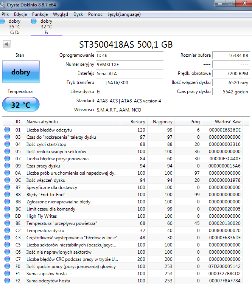Click the Oprogramowanie field showing CC46
The image size is (252, 299).
(130, 56)
